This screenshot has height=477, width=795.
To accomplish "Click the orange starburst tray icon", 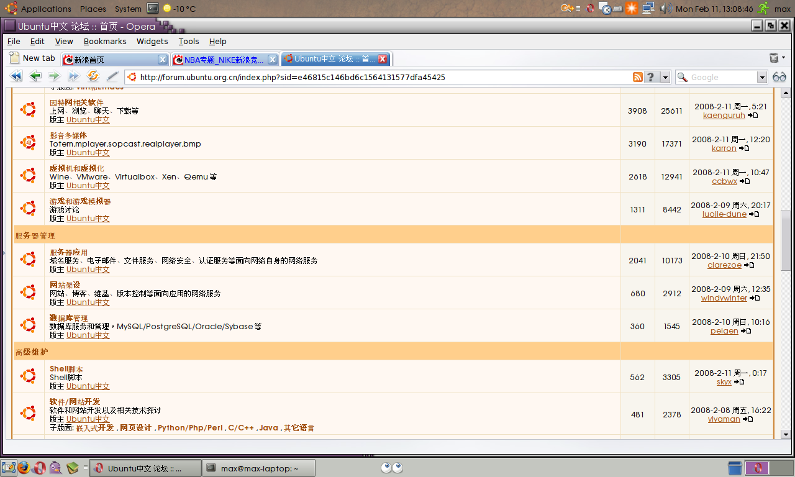I will (x=632, y=8).
